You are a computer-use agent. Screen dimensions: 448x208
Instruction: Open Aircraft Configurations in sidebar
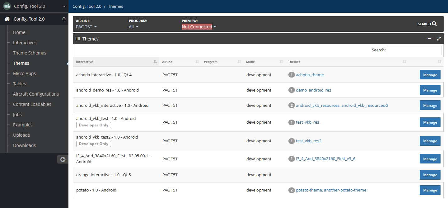pos(36,94)
